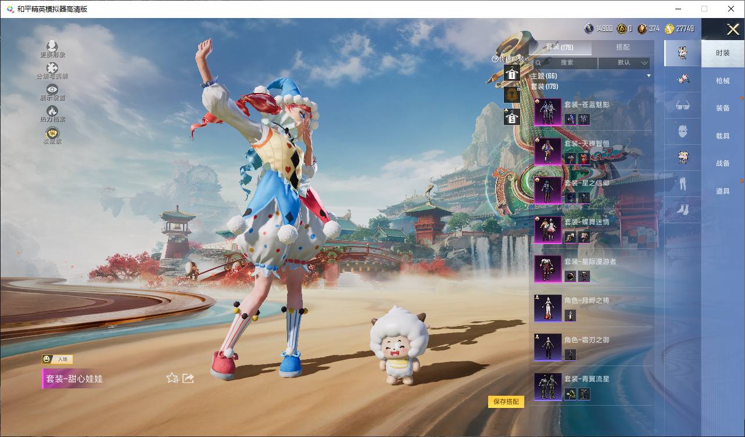Select the 角色-霜刃之御 character thumbnail

point(547,348)
